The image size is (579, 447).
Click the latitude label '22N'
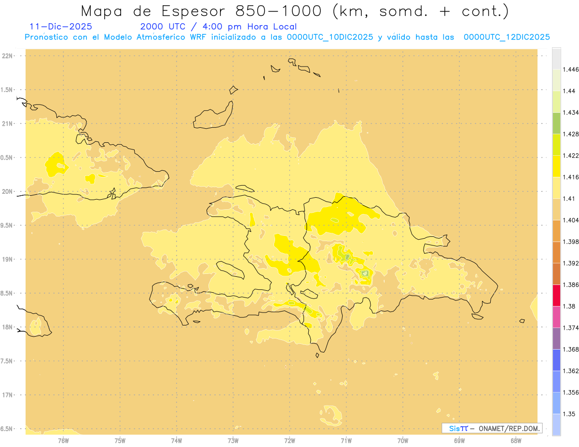tap(7, 56)
